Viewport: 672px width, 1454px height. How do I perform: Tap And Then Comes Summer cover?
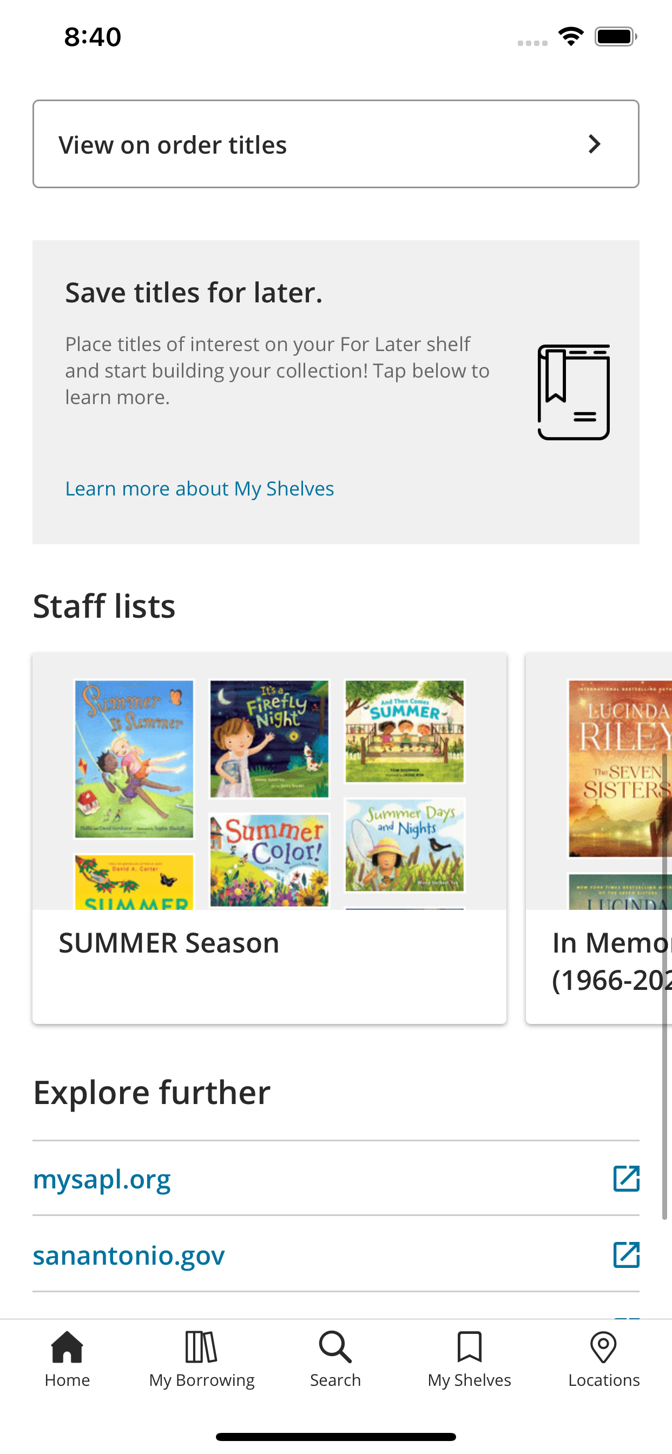(404, 731)
